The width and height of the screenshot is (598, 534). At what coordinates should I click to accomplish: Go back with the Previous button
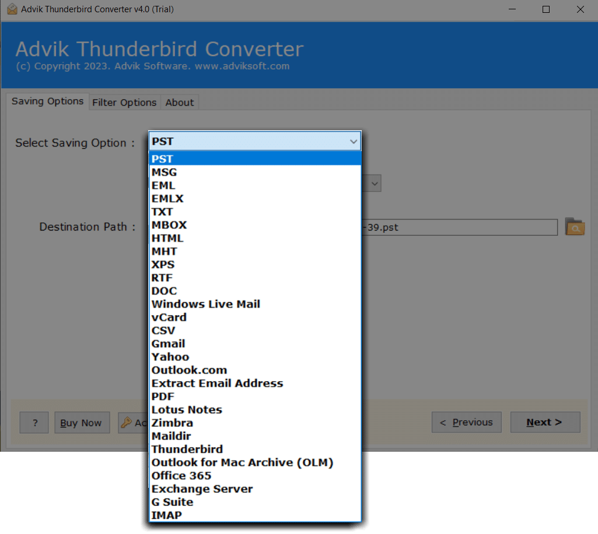click(466, 423)
